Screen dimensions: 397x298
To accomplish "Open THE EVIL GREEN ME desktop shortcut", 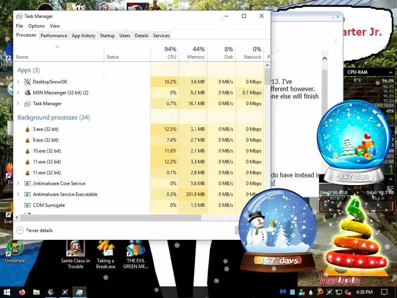I will click(136, 255).
